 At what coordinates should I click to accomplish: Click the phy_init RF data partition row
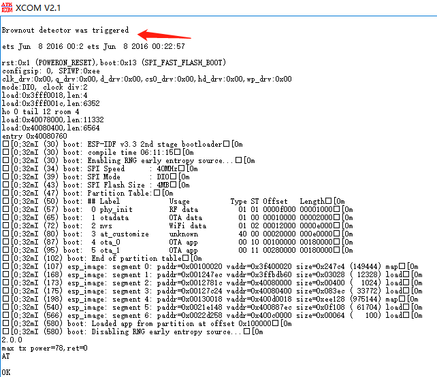[x=178, y=210]
